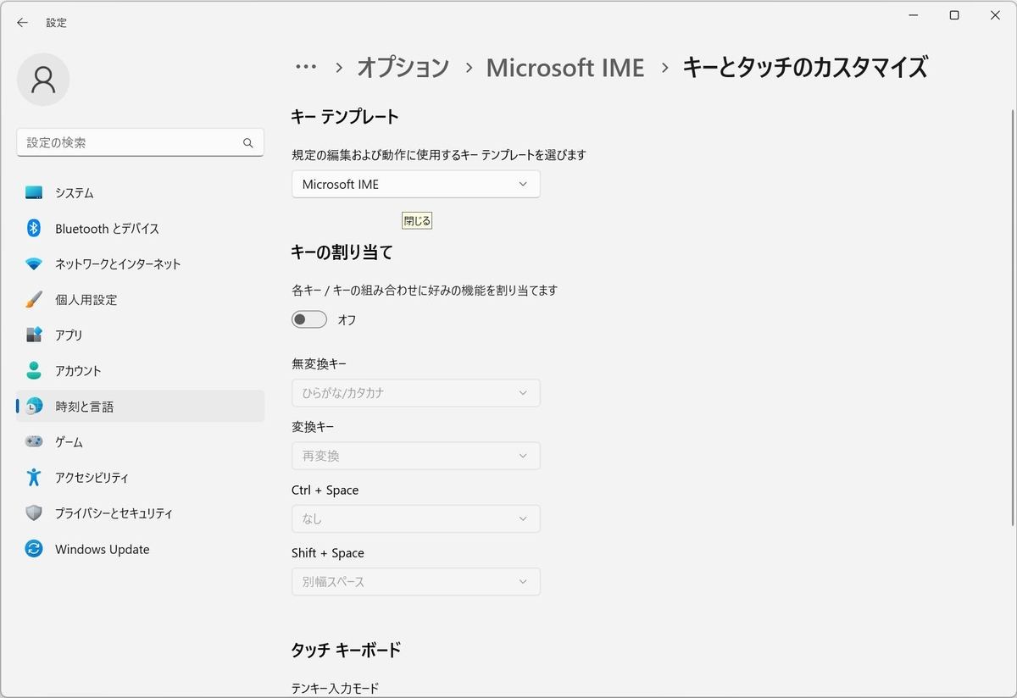Turn on the キーの割り当て toggle switch
The height and width of the screenshot is (698, 1017).
309,319
